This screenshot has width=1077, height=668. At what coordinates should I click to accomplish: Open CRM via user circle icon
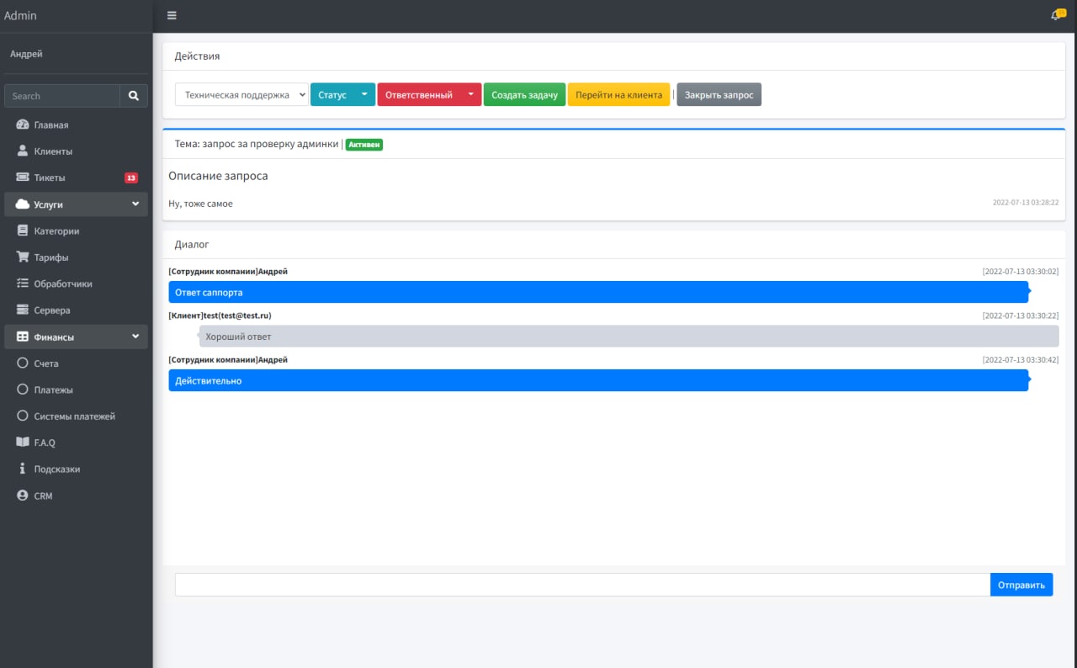point(23,496)
